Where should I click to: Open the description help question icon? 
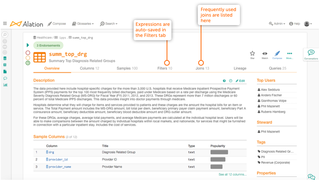224,81
